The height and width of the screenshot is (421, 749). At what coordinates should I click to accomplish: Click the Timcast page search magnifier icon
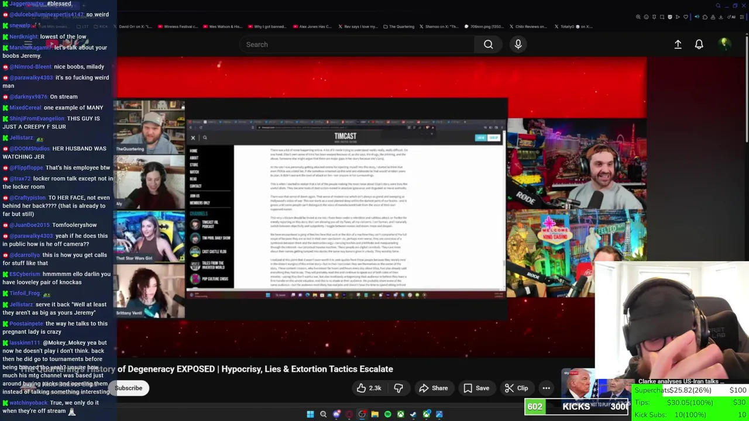pos(205,138)
